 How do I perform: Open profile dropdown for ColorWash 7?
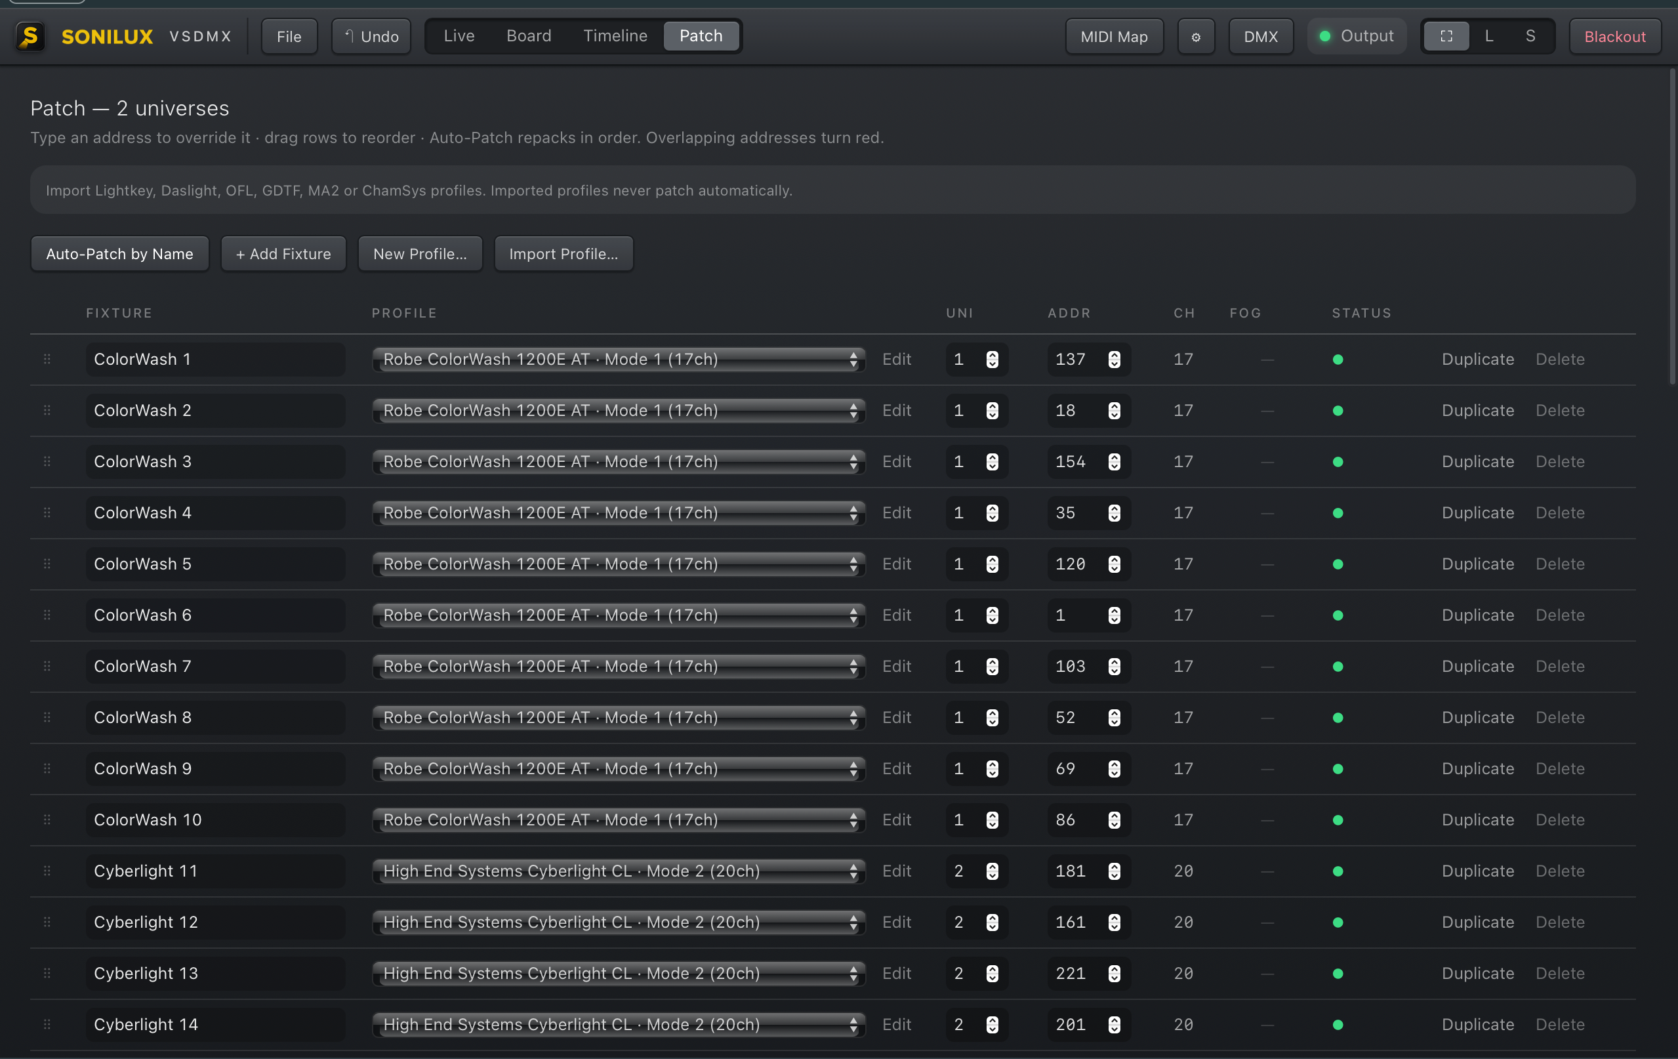click(619, 667)
